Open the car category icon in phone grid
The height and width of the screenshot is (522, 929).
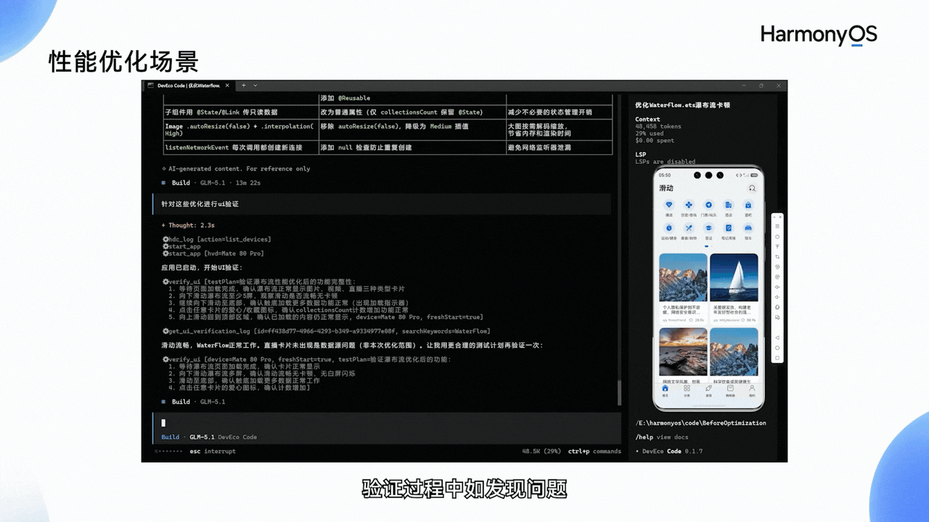click(748, 228)
